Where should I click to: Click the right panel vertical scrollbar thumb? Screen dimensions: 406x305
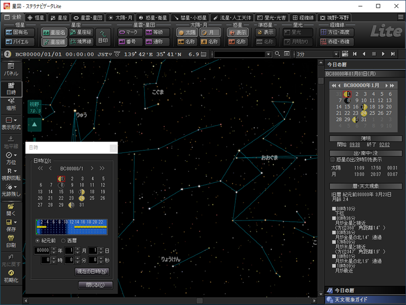point(321,81)
